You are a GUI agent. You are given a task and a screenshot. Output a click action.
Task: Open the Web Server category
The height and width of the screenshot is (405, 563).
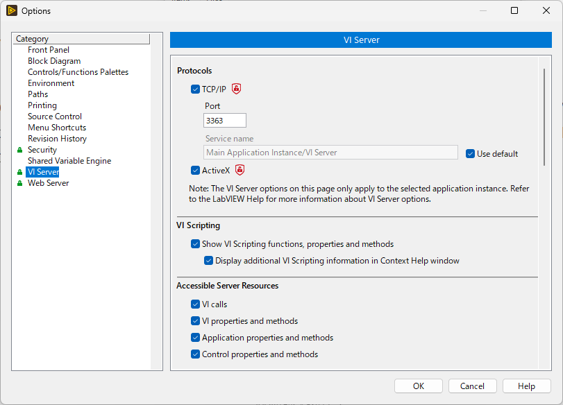click(x=48, y=183)
